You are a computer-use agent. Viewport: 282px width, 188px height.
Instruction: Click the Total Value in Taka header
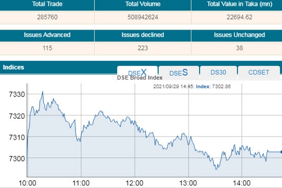(x=239, y=4)
